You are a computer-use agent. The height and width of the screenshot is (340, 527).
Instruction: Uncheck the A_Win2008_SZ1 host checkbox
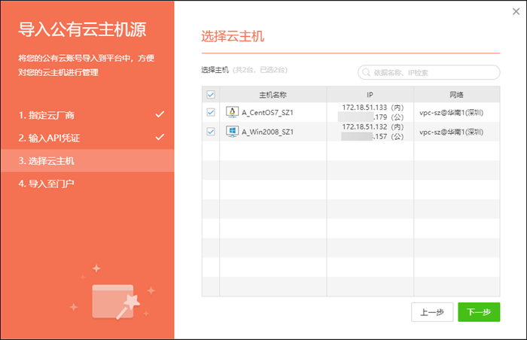point(211,132)
